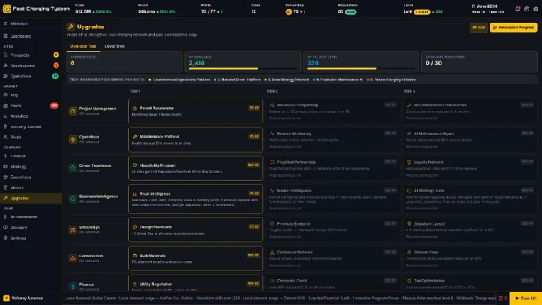
Task: Click the Fast Charging Tycoon logo icon
Action: coord(6,9)
